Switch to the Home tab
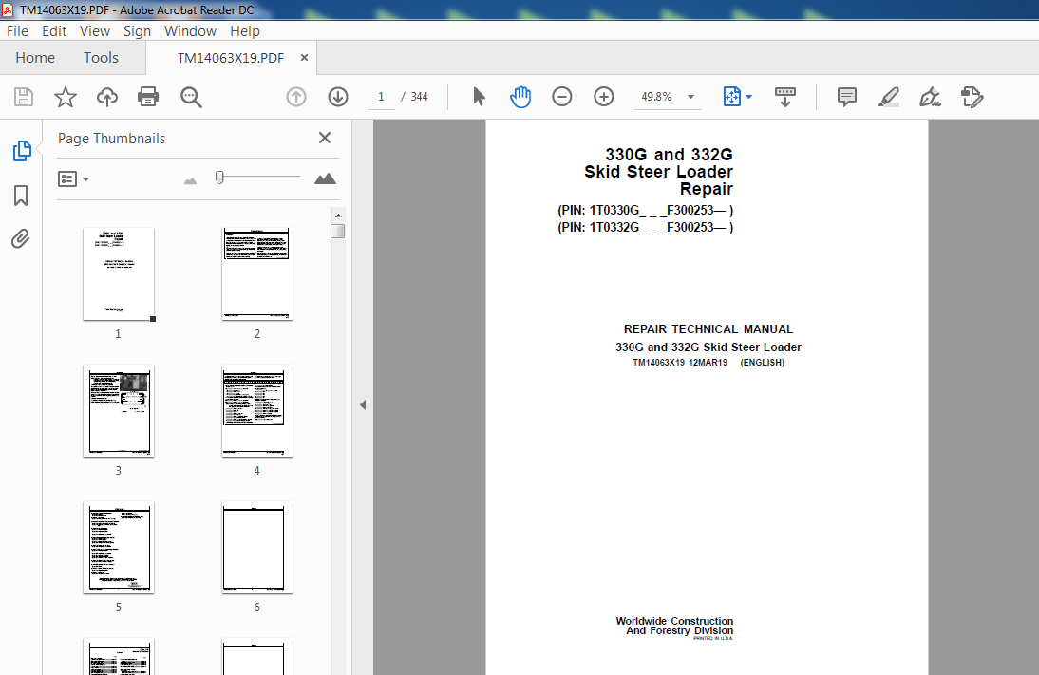The image size is (1039, 675). pos(35,58)
